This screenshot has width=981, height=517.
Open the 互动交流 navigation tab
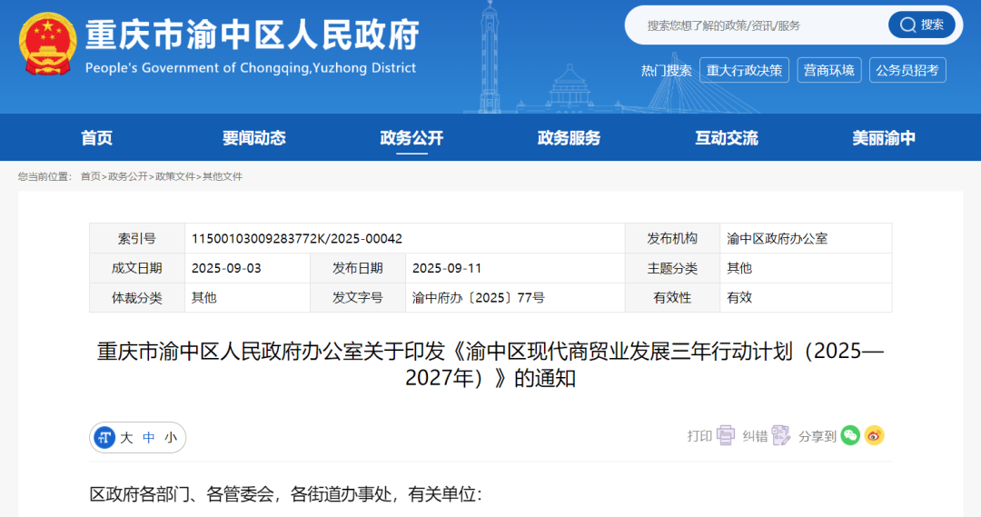coord(727,138)
